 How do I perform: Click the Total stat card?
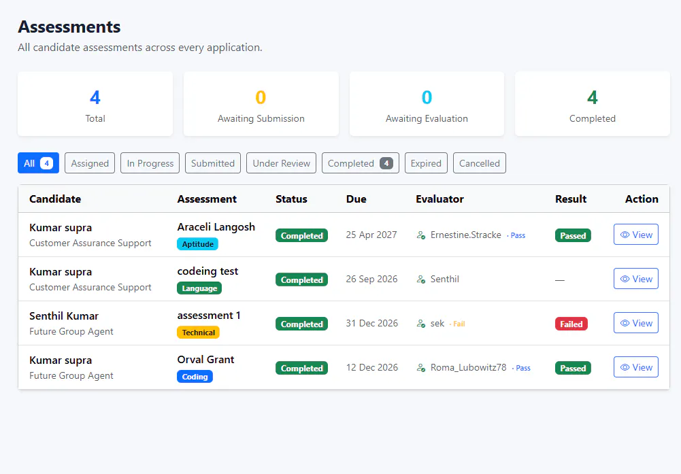(x=95, y=104)
